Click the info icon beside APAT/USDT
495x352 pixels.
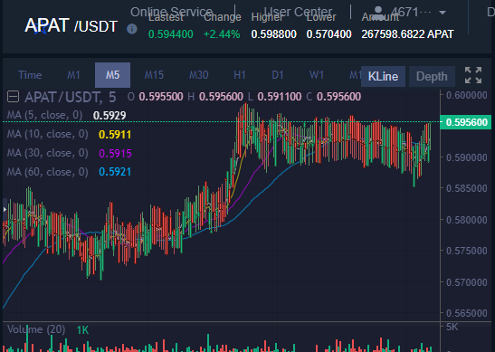coord(131,29)
